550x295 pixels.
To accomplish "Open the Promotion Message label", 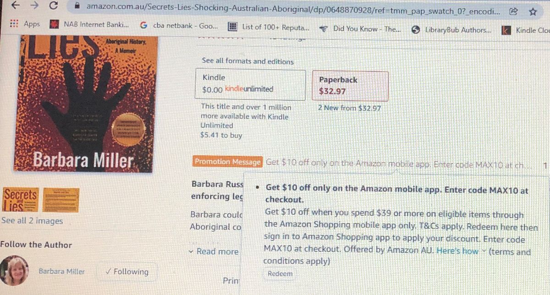I will coord(228,162).
